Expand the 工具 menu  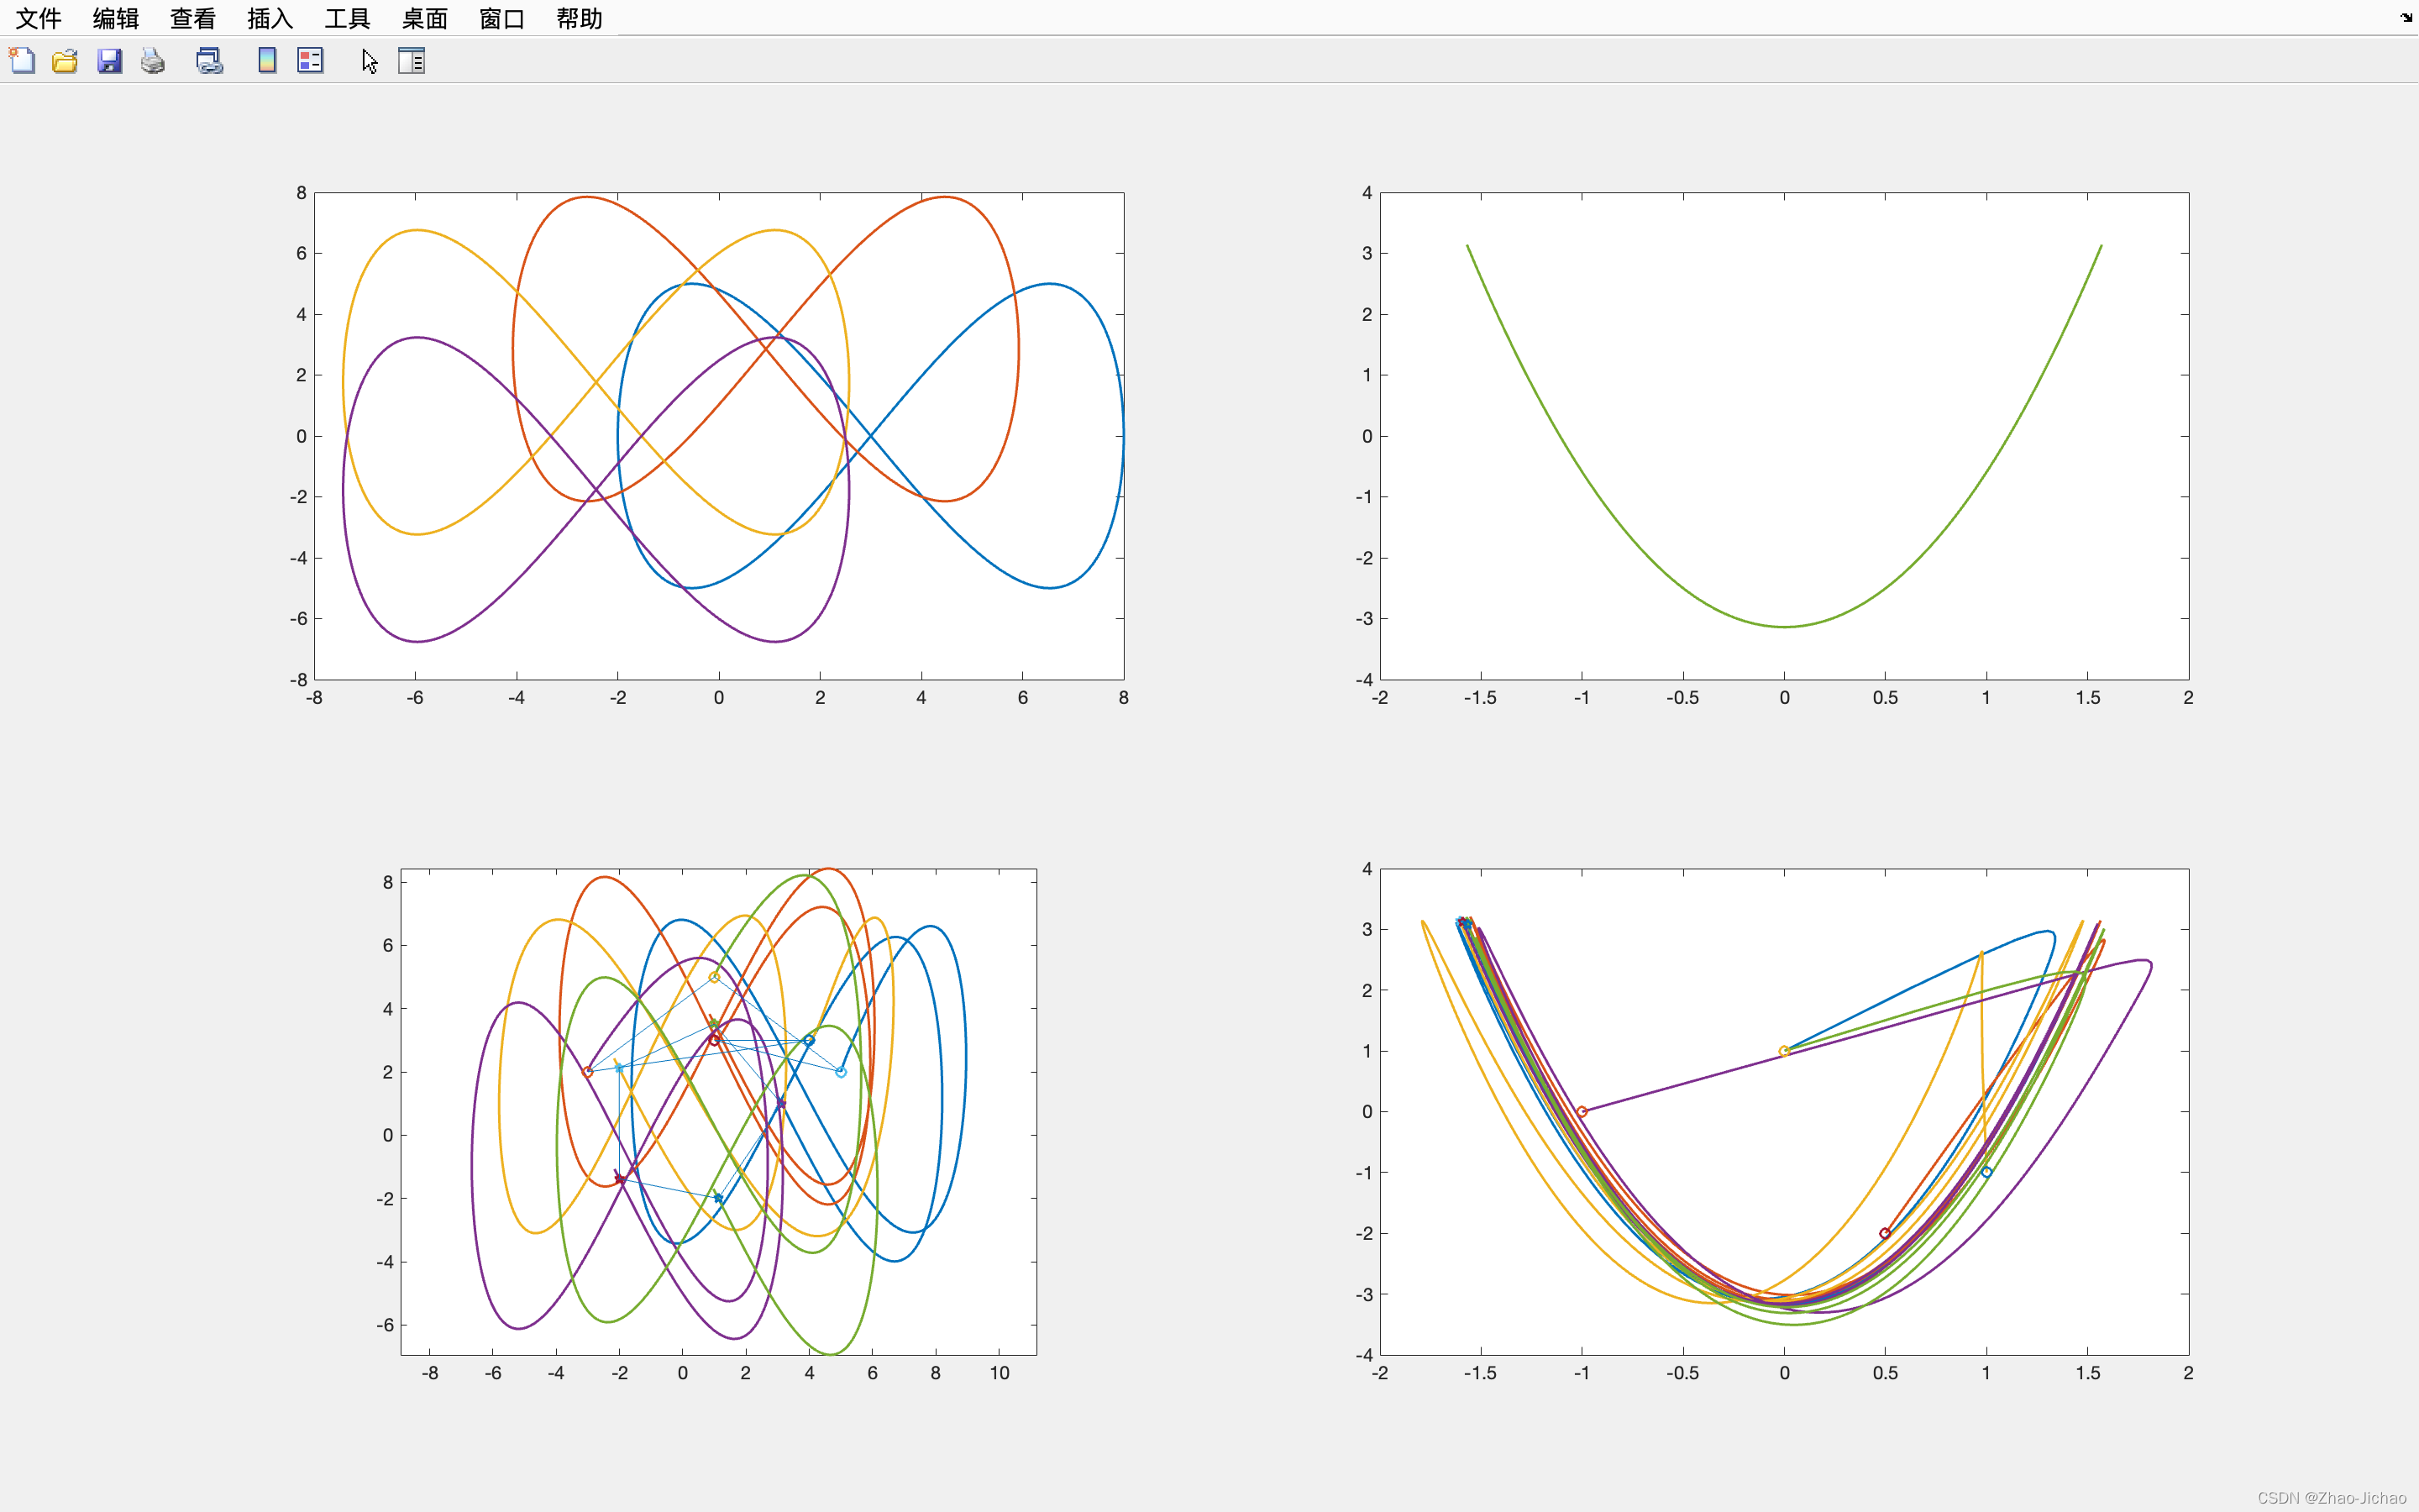[x=347, y=18]
